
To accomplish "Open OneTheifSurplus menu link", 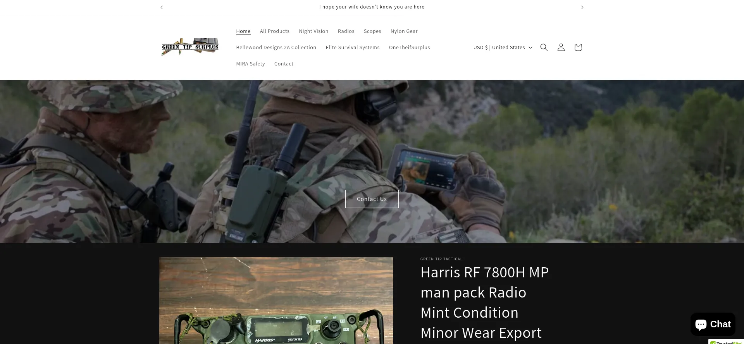I will (410, 48).
